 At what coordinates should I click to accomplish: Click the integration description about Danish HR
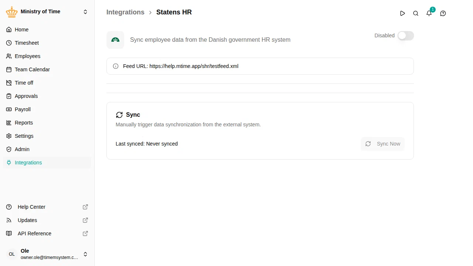(x=210, y=40)
